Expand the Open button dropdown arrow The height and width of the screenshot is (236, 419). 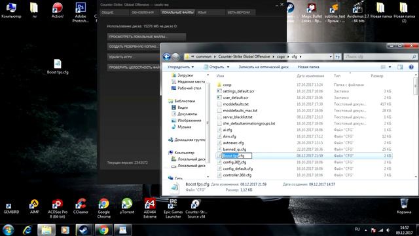click(228, 67)
